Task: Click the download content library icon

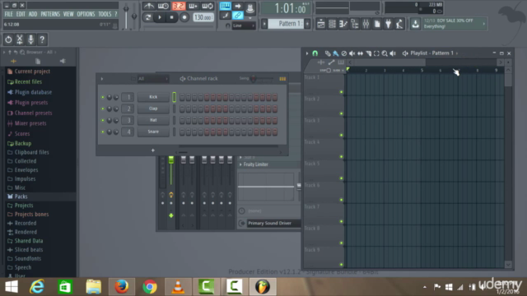Action: point(415,24)
